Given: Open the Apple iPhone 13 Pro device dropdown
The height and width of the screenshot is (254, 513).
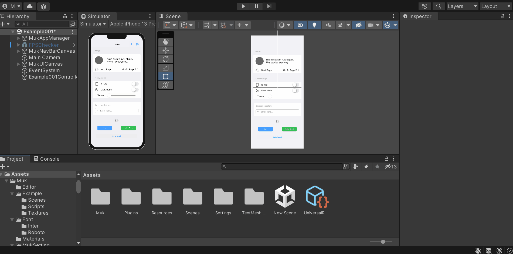Looking at the screenshot, I should click(x=132, y=24).
